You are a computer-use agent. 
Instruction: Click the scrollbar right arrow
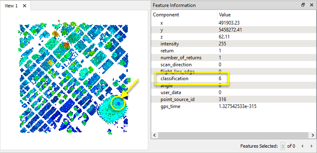click(x=313, y=135)
